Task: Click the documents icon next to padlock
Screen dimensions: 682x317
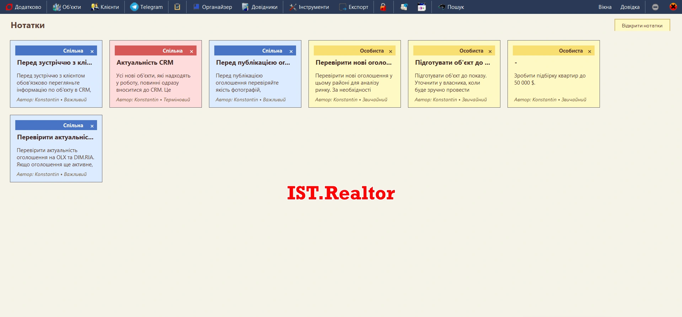Action: (x=404, y=7)
